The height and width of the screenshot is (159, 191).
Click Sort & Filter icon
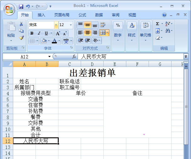(167, 24)
